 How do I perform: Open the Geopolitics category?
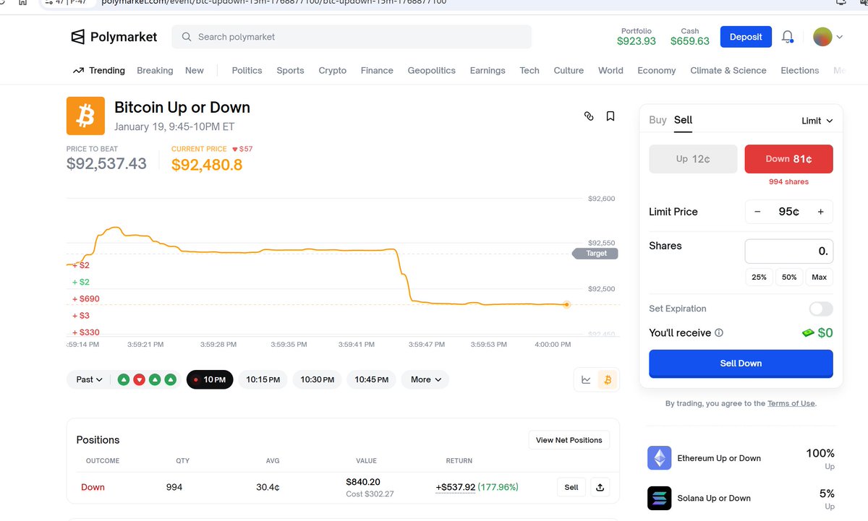coord(432,71)
